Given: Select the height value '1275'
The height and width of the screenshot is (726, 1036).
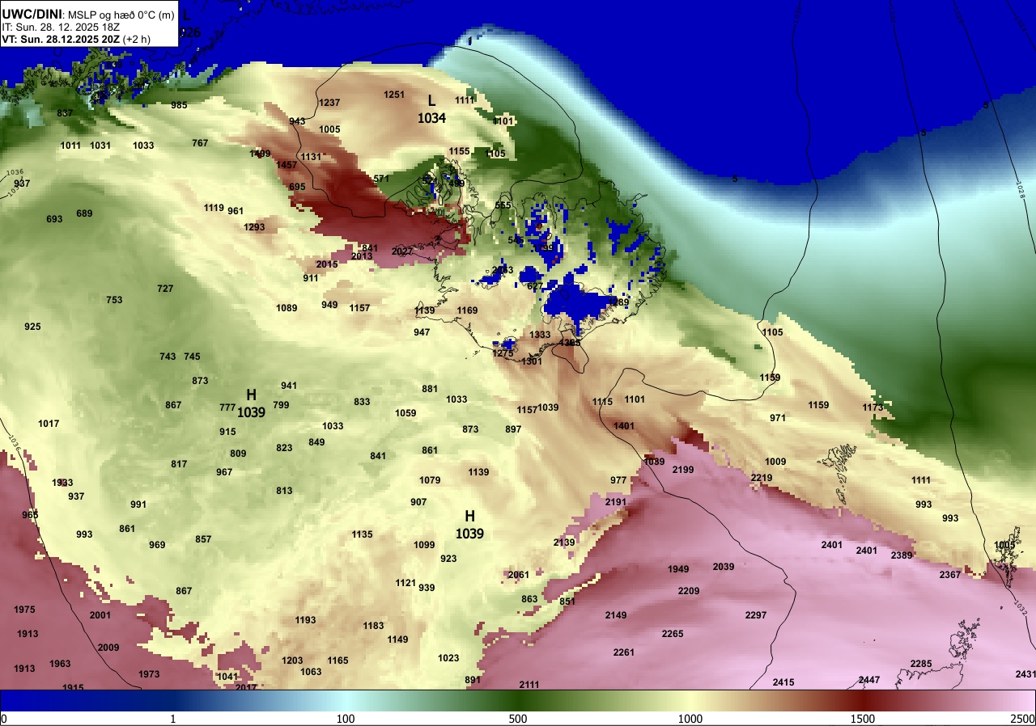Looking at the screenshot, I should click(x=503, y=353).
